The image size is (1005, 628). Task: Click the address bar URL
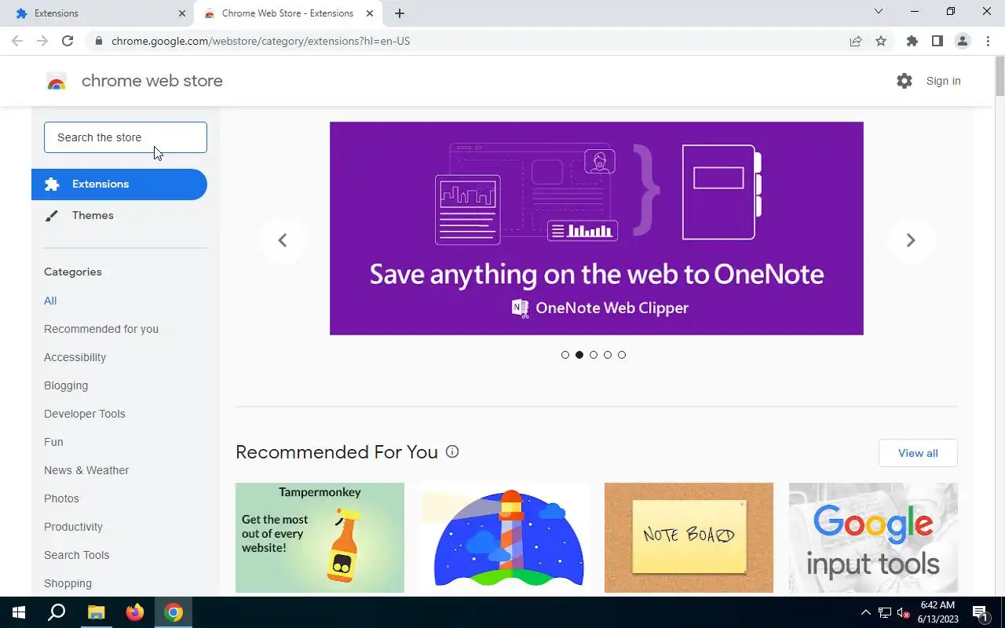click(261, 41)
